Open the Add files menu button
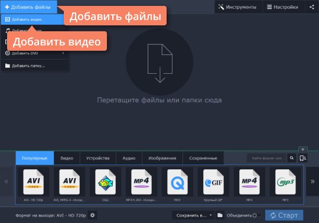 click(29, 7)
